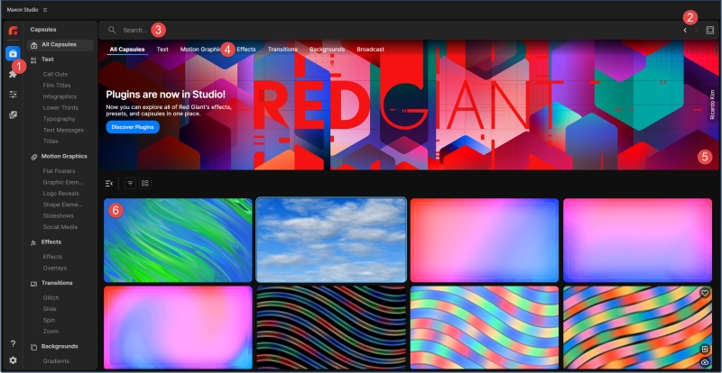Screen dimensions: 722x373
Task: Open Typography subcategory
Action: [x=59, y=119]
